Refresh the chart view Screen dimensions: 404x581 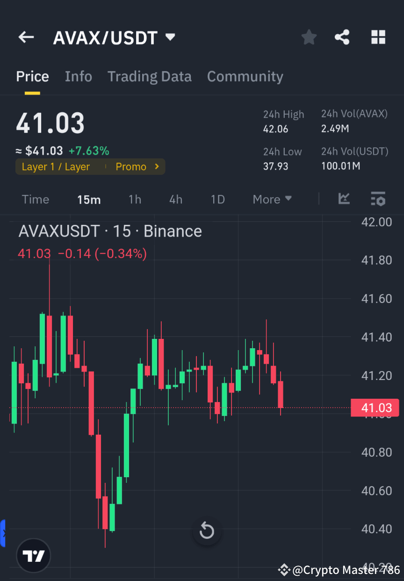[x=207, y=531]
